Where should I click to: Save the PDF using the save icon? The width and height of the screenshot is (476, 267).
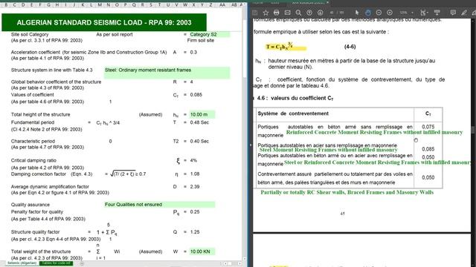pyautogui.click(x=255, y=13)
